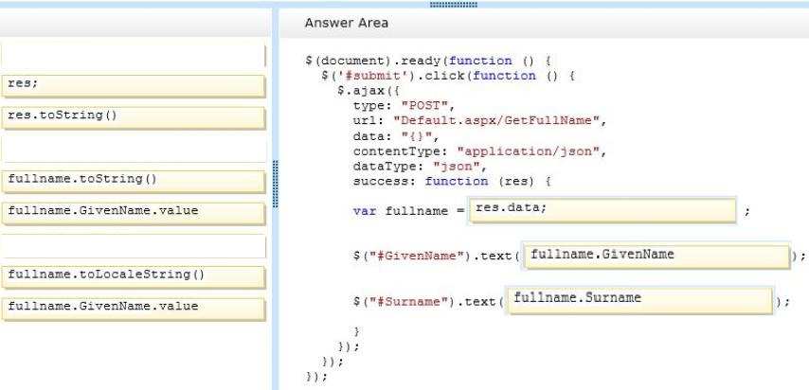The width and height of the screenshot is (809, 390).
Task: Select the 'res;' code snippet tile
Action: coord(134,86)
